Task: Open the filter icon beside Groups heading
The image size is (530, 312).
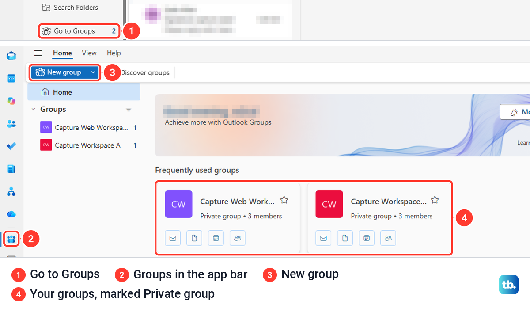Action: (129, 110)
